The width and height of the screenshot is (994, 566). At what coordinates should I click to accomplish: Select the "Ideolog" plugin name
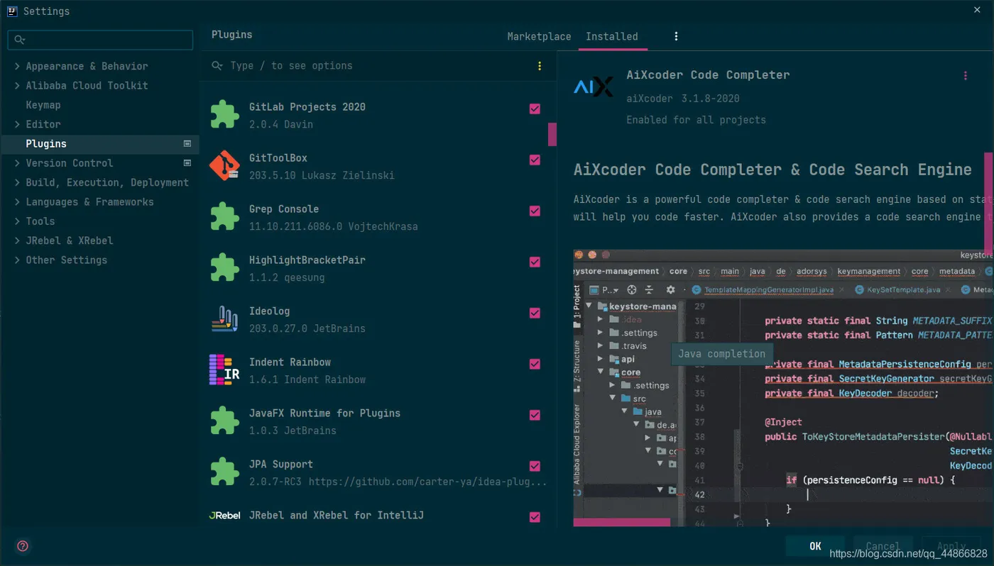point(270,311)
